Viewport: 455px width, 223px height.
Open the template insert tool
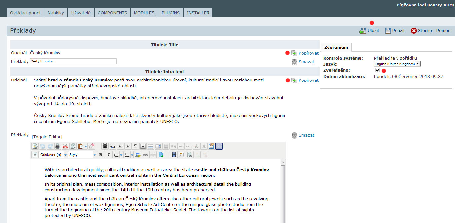click(x=182, y=155)
